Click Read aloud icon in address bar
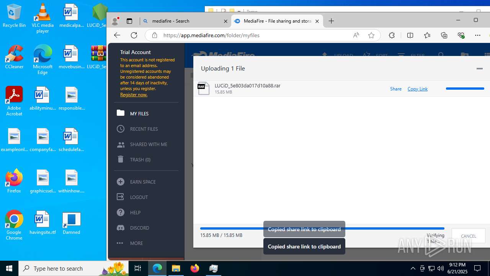The image size is (490, 276). pyautogui.click(x=356, y=35)
